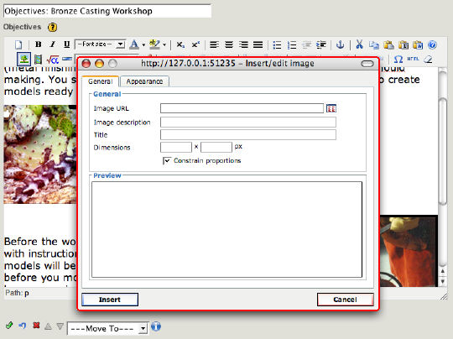Click the anchor insert icon
Screen dimensions: 453x339
[x=340, y=44]
